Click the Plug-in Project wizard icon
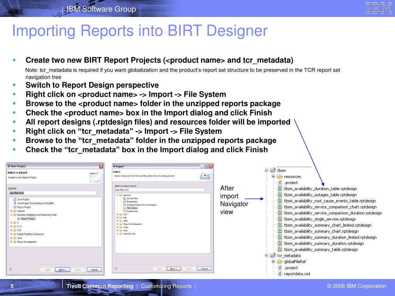395x296 pixels. 15,207
